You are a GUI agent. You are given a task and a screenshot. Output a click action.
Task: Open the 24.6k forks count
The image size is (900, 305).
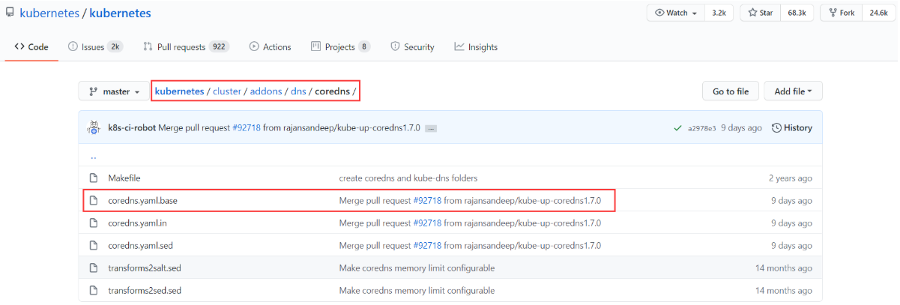click(x=878, y=13)
